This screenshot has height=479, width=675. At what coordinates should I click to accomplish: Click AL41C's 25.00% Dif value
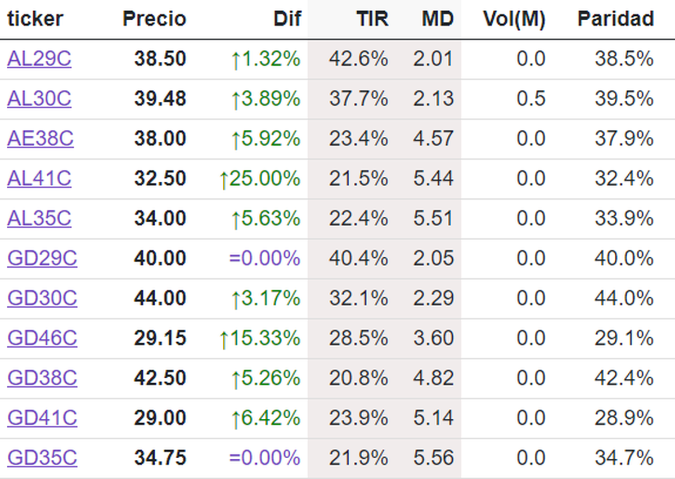(260, 178)
